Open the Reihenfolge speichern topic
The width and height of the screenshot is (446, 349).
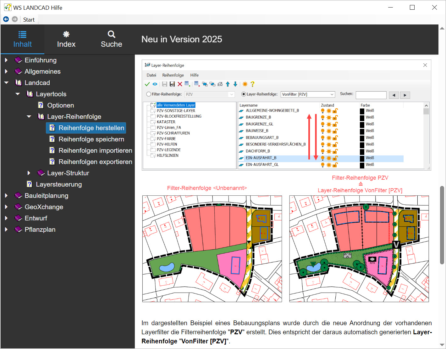(91, 139)
